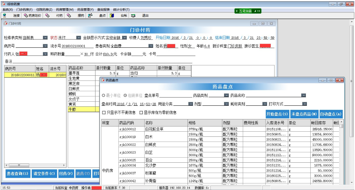Click the 患者查询(S) button

(x=17, y=173)
